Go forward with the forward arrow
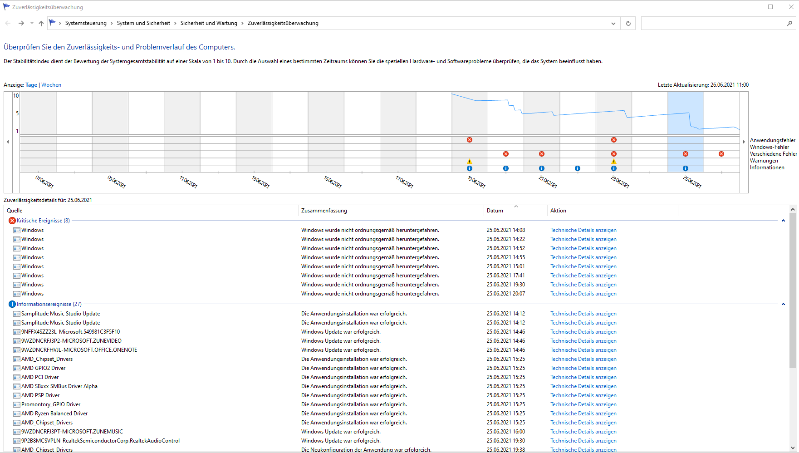The image size is (799, 453). pos(21,23)
